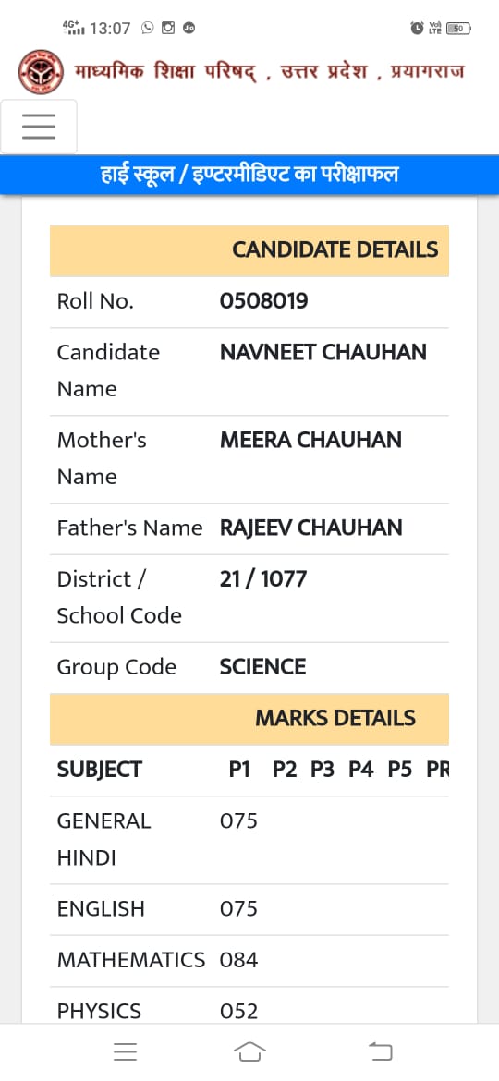Click the SCIENCE group code value

pos(263,667)
